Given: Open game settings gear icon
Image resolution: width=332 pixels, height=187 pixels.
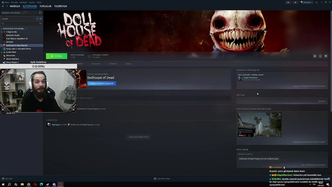Looking at the screenshot, I should [315, 56].
